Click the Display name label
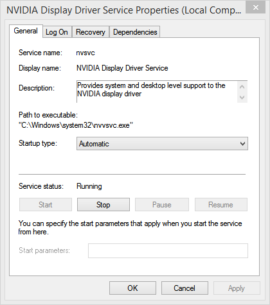270x305 pixels. click(40, 68)
